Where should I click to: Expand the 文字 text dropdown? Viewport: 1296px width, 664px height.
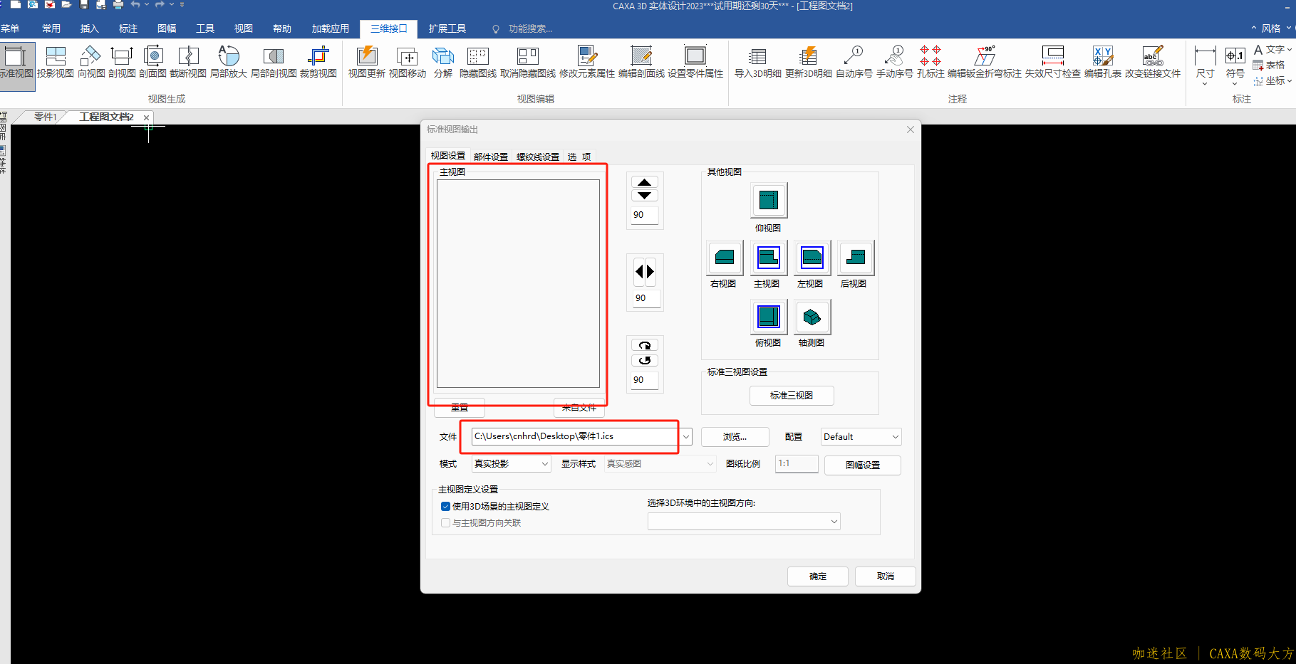[x=1290, y=50]
